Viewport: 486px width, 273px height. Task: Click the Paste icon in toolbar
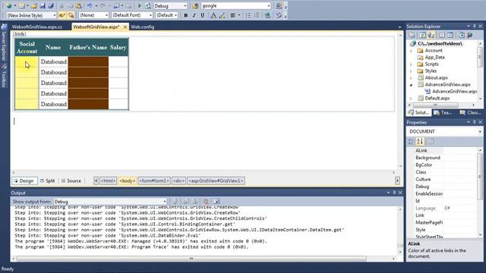(x=79, y=6)
